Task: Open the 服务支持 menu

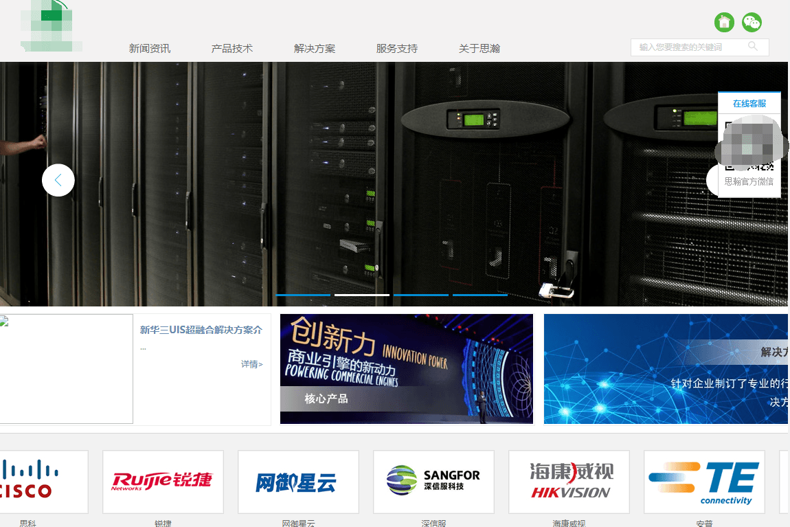Action: [397, 49]
